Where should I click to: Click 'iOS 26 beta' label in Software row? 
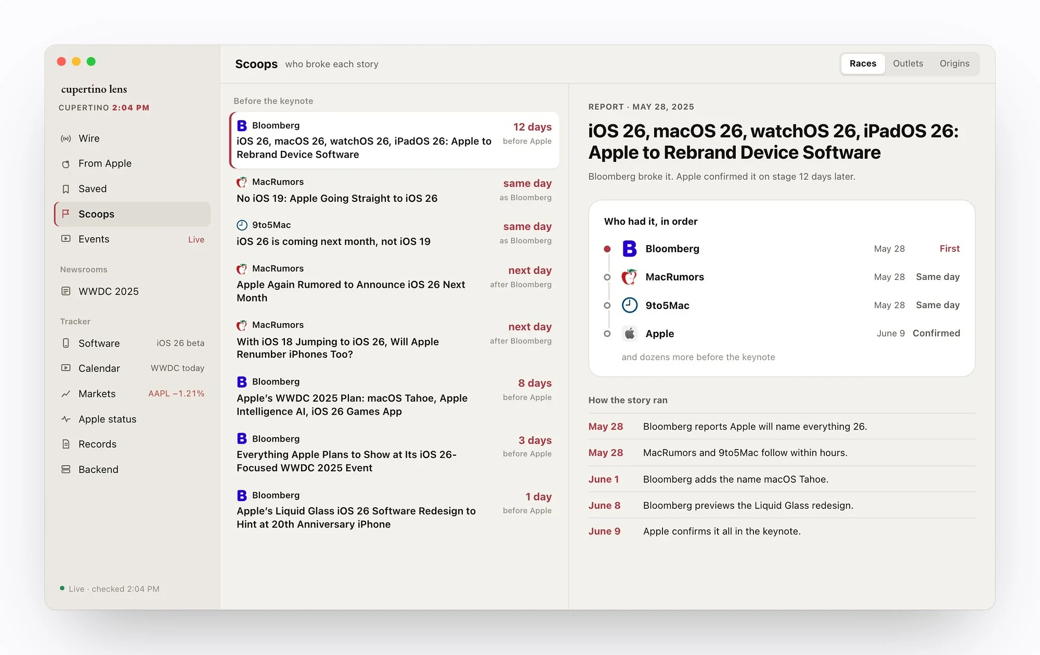pos(180,343)
